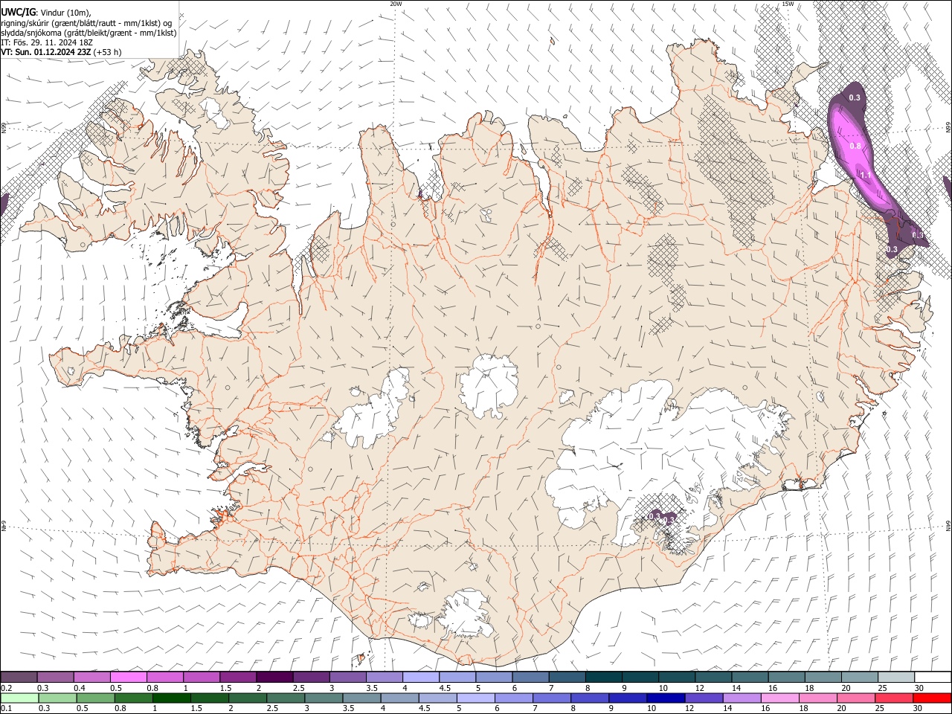This screenshot has width=952, height=714.
Task: Select the bright pink swatch between 0.5 and 0.8 in the upper legend row
Action: click(x=128, y=677)
